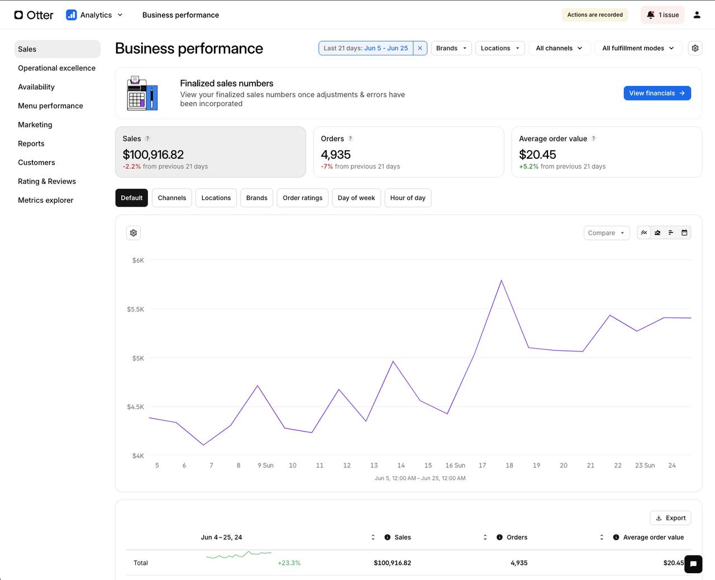Sort the table by Sales column
The height and width of the screenshot is (580, 715).
pos(373,537)
